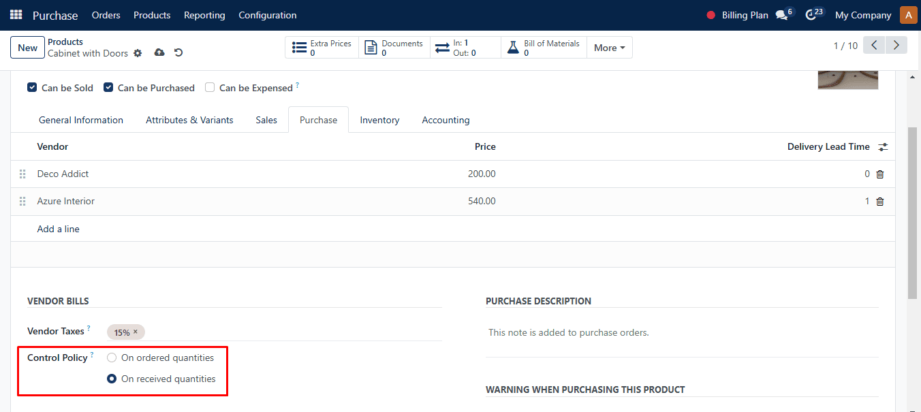Grab the Azure Interior row drag handle

[x=22, y=202]
